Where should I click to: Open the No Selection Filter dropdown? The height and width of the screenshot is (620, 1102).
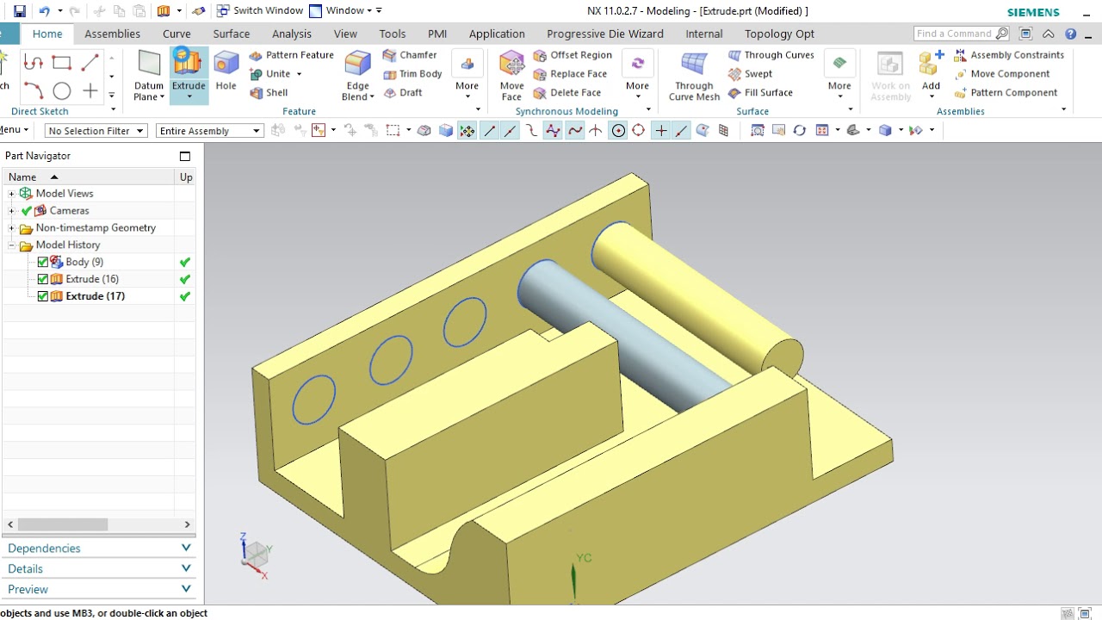95,131
